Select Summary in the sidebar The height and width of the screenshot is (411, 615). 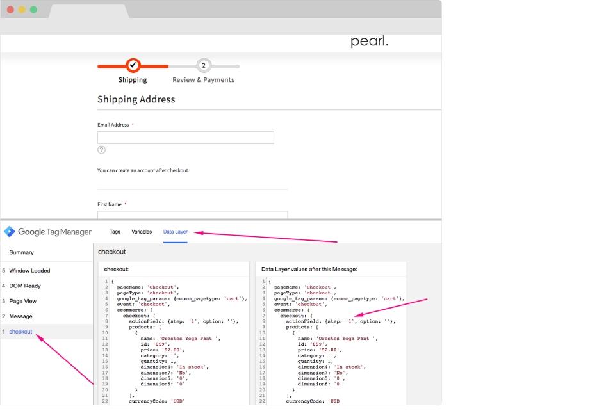[21, 252]
